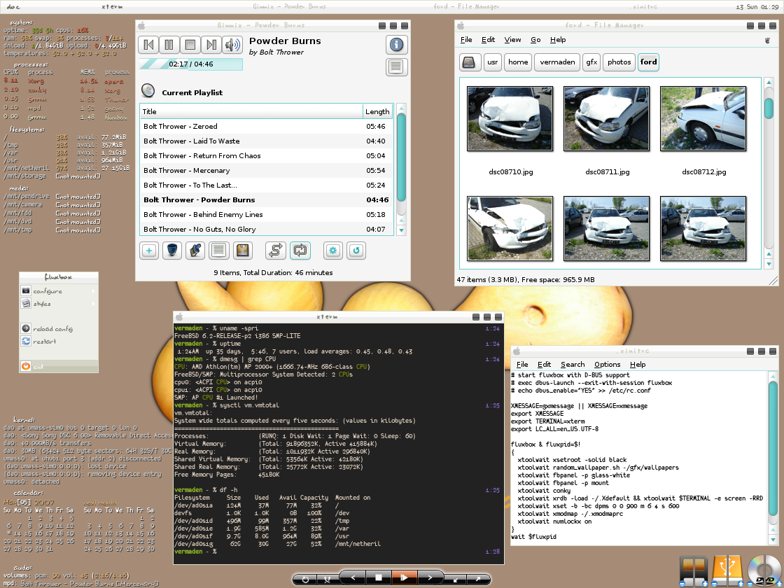This screenshot has height=588, width=784.
Task: Add files with the plus button
Action: click(x=149, y=251)
